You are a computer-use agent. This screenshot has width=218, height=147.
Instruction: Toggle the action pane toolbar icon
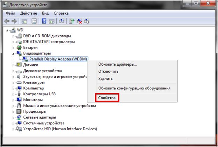[52, 21]
